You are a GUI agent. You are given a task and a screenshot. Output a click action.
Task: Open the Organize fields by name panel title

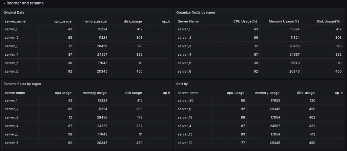click(196, 13)
